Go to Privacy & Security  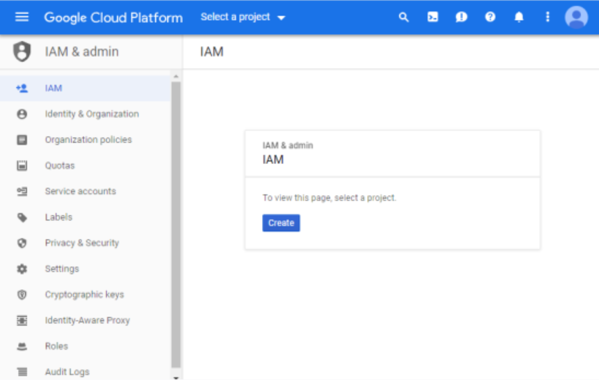click(x=85, y=243)
